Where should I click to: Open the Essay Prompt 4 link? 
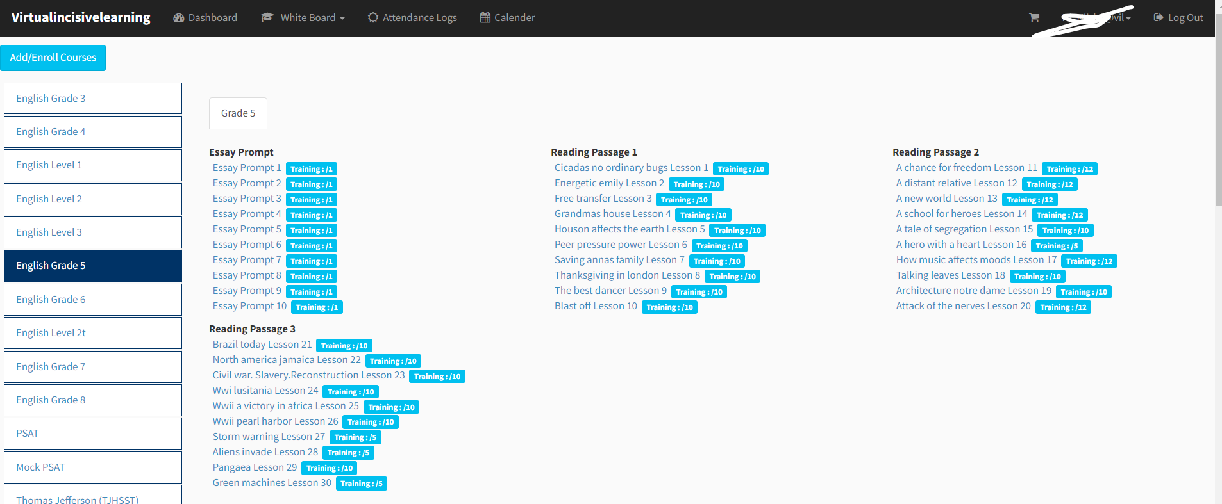pos(247,214)
